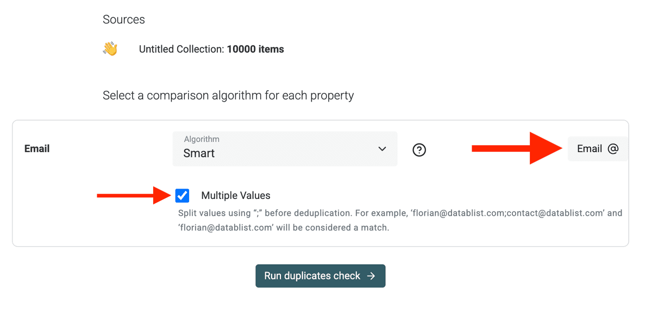Expand the dropdown using its chevron arrow
652x318 pixels.
[382, 149]
